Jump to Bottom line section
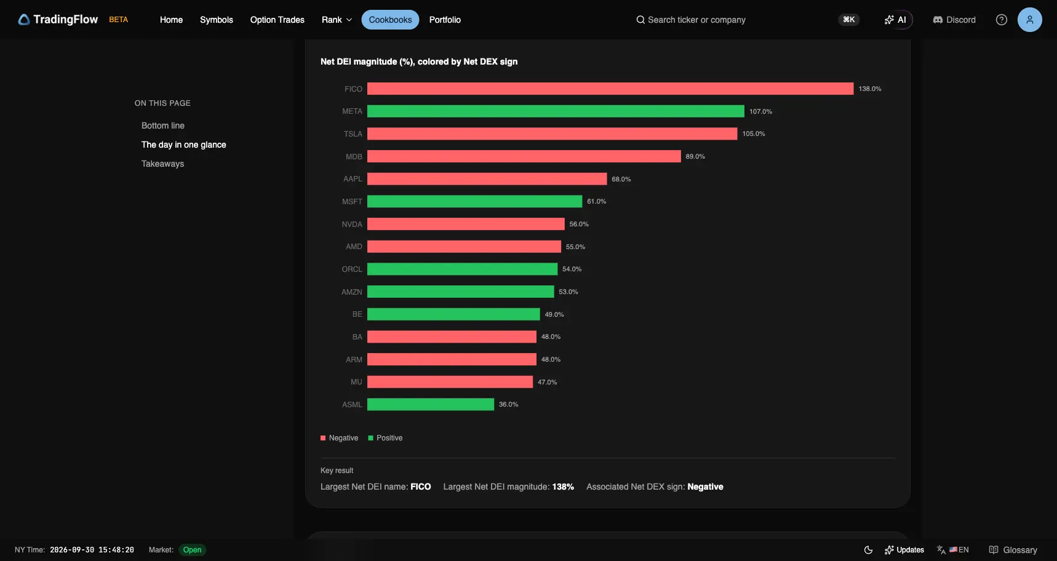This screenshot has height=561, width=1057. point(163,125)
